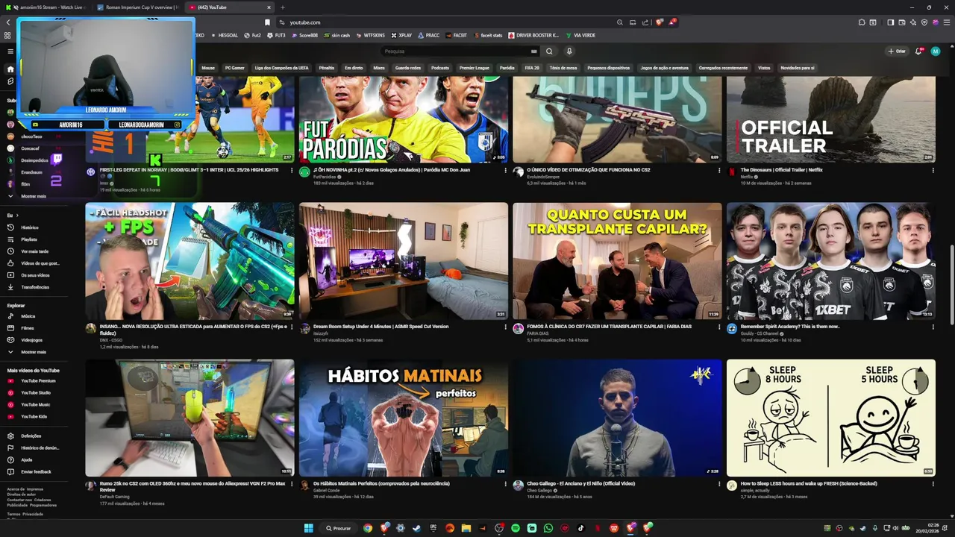
Task: Open the browser hamburger menu
Action: point(947,22)
